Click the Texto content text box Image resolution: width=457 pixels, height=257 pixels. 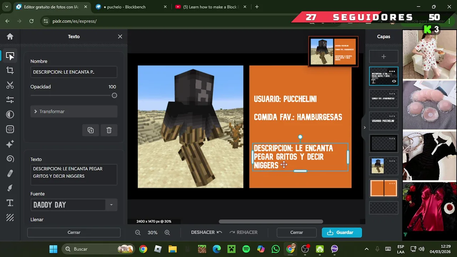[74, 175]
